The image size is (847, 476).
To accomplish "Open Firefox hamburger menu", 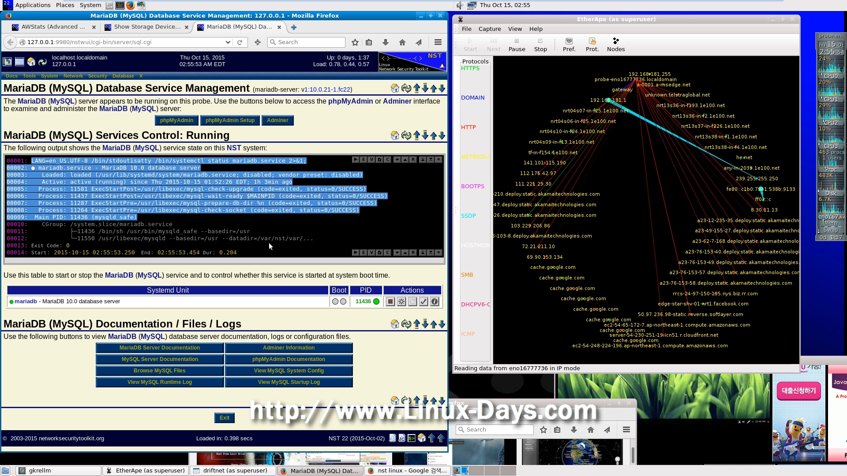I will tap(438, 42).
